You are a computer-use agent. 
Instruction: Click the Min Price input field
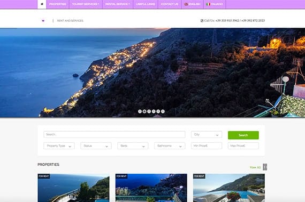207,146
